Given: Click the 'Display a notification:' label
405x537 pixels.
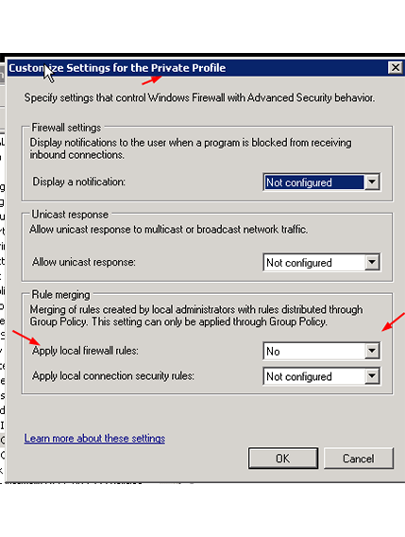Looking at the screenshot, I should point(79,182).
